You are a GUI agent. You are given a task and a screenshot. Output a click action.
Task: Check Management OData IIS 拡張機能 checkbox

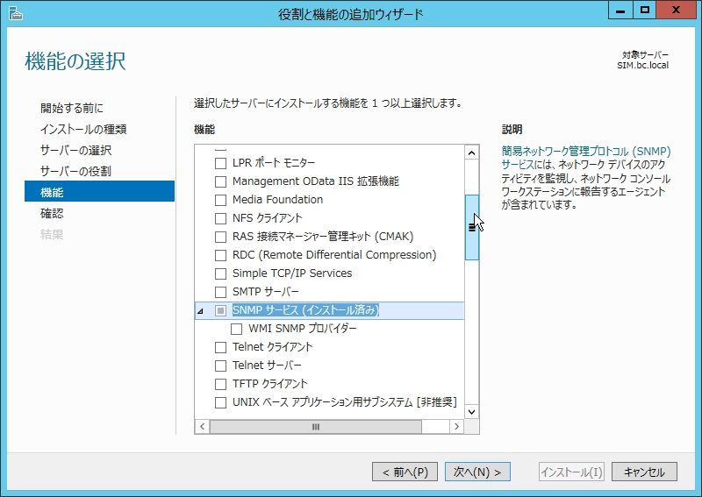(221, 181)
